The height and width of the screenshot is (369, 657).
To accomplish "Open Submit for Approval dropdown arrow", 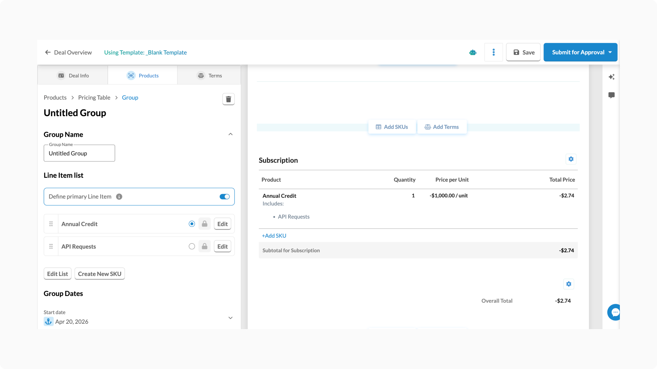I will [x=610, y=52].
